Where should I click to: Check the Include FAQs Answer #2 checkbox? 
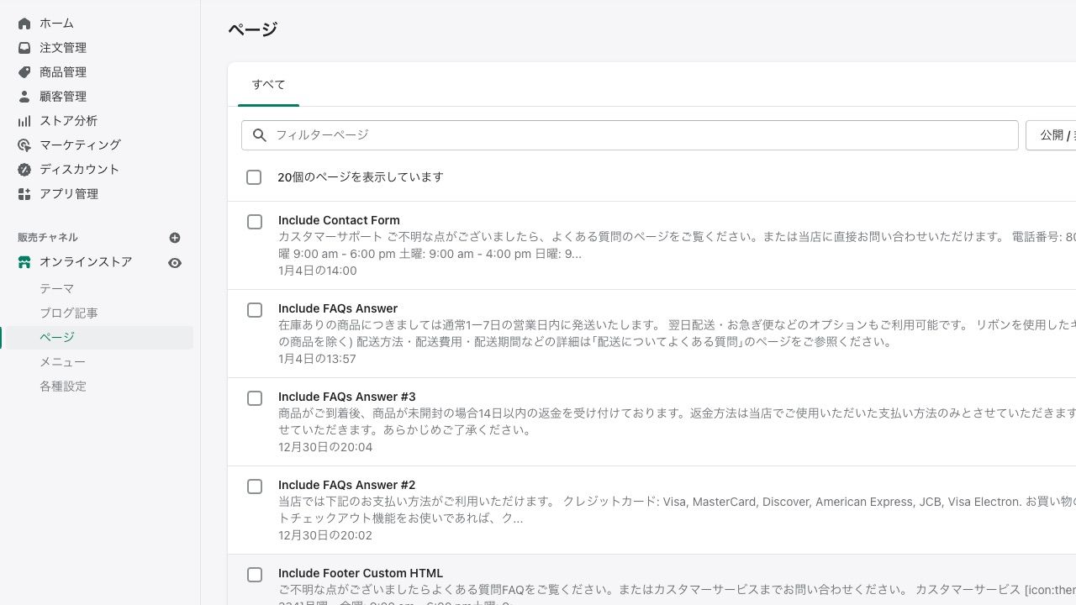[x=255, y=487]
